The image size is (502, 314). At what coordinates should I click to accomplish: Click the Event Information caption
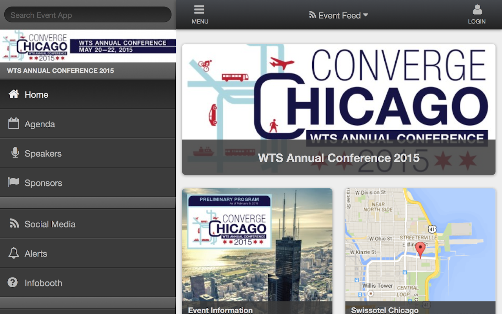(x=220, y=310)
